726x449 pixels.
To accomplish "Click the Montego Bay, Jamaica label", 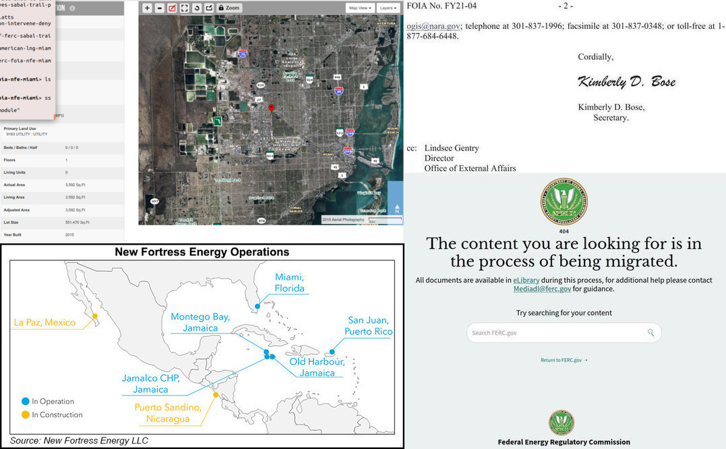I will click(x=200, y=322).
